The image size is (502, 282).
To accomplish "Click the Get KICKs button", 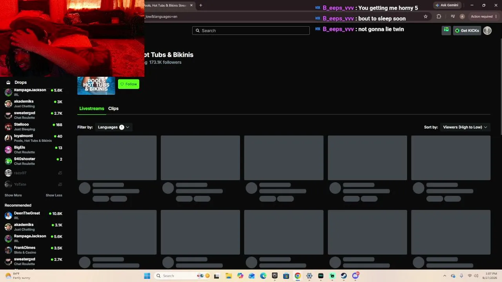I will [x=467, y=31].
